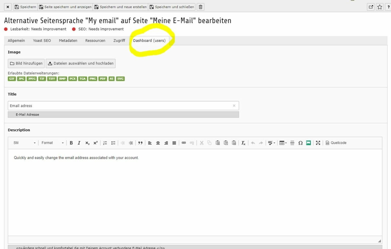Click the GIF file extension badge

[x=12, y=79]
